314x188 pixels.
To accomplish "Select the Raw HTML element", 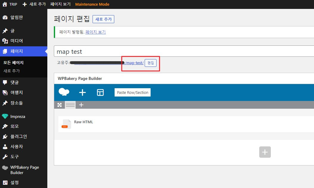I will pos(186,124).
